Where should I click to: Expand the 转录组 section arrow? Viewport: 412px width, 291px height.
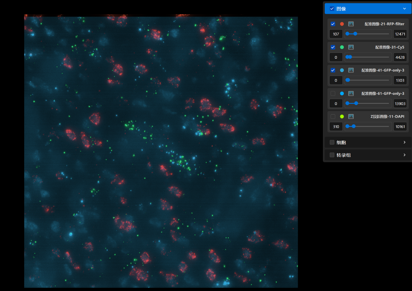point(404,155)
